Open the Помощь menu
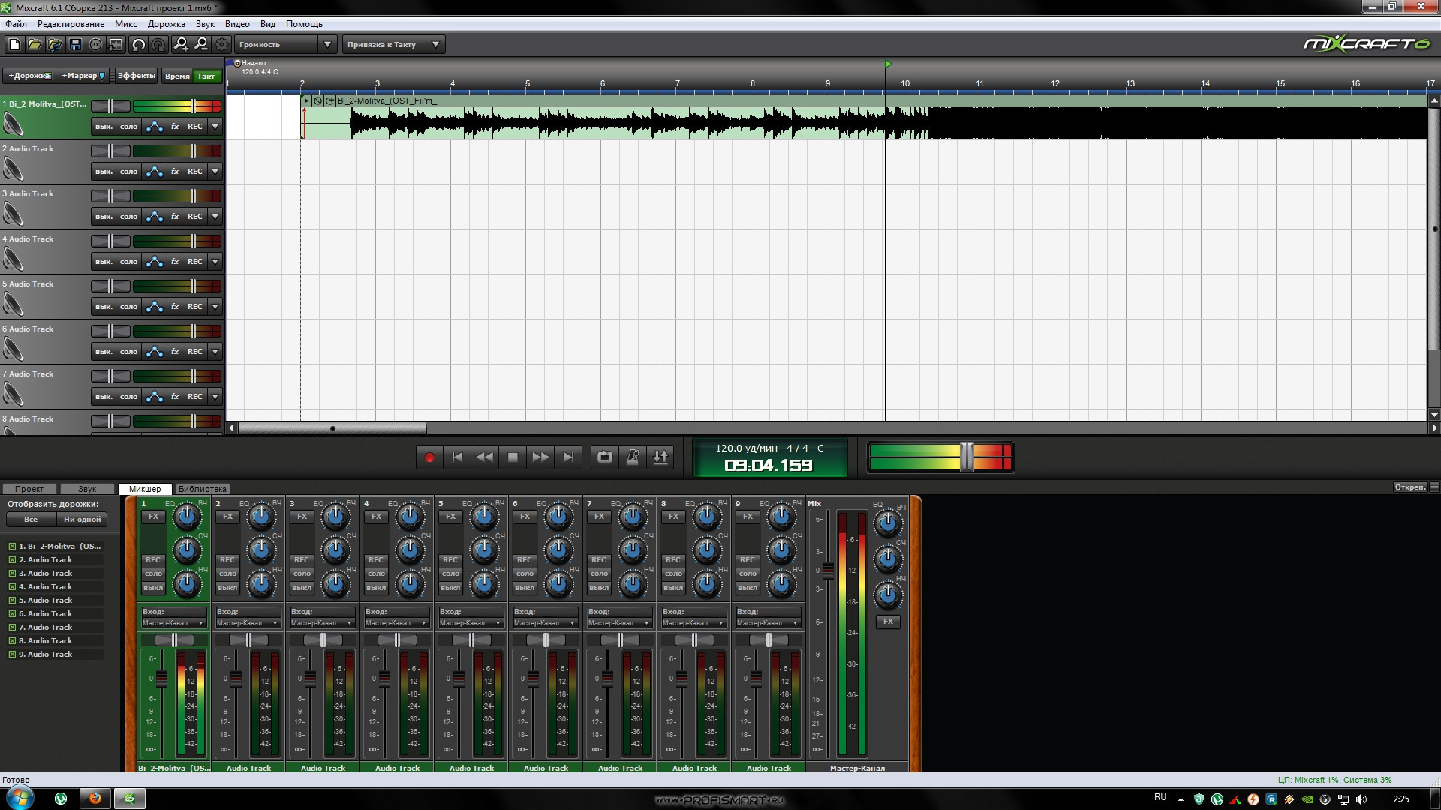 click(x=304, y=24)
